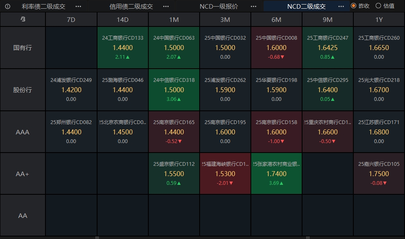Open the 25工商银行CD260 cell
Screen dimensions: 405x239
379,48
